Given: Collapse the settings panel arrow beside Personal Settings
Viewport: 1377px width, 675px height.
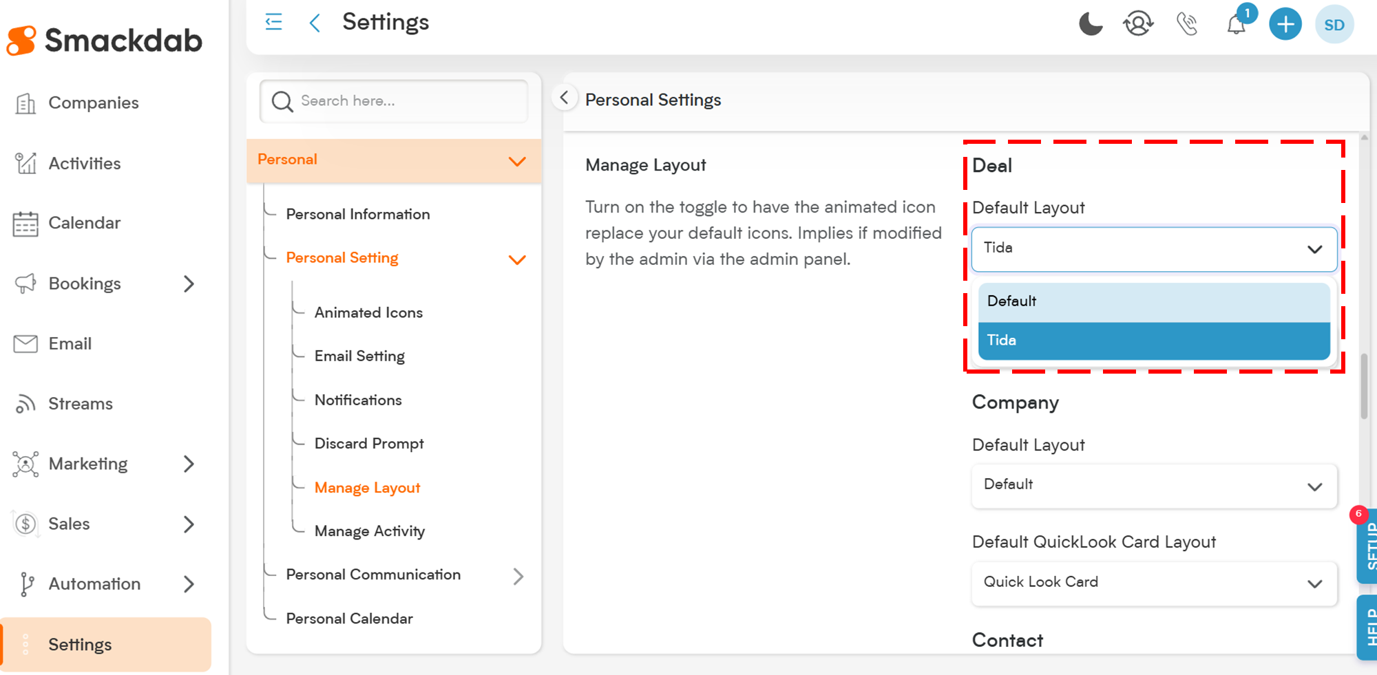Looking at the screenshot, I should [x=564, y=98].
